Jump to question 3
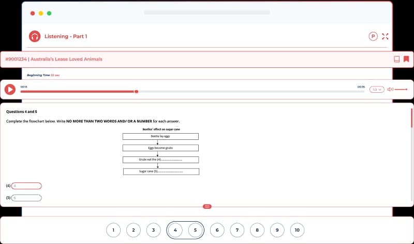This screenshot has width=414, height=244. [x=154, y=230]
